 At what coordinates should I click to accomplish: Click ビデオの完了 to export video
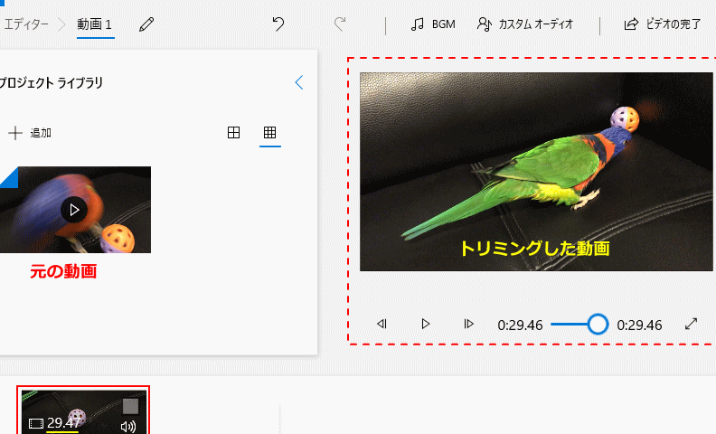click(663, 24)
